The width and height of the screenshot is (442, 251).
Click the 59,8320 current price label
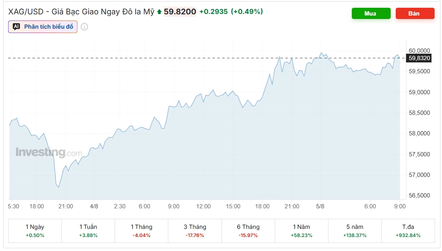tap(419, 58)
